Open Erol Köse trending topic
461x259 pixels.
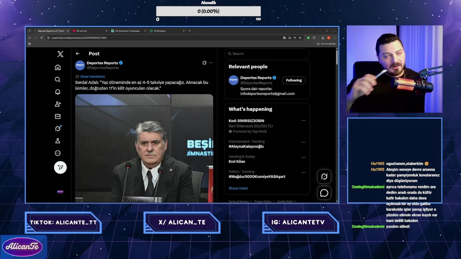(237, 162)
